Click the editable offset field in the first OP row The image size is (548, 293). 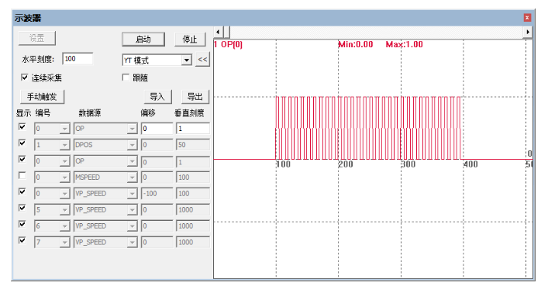(x=157, y=129)
